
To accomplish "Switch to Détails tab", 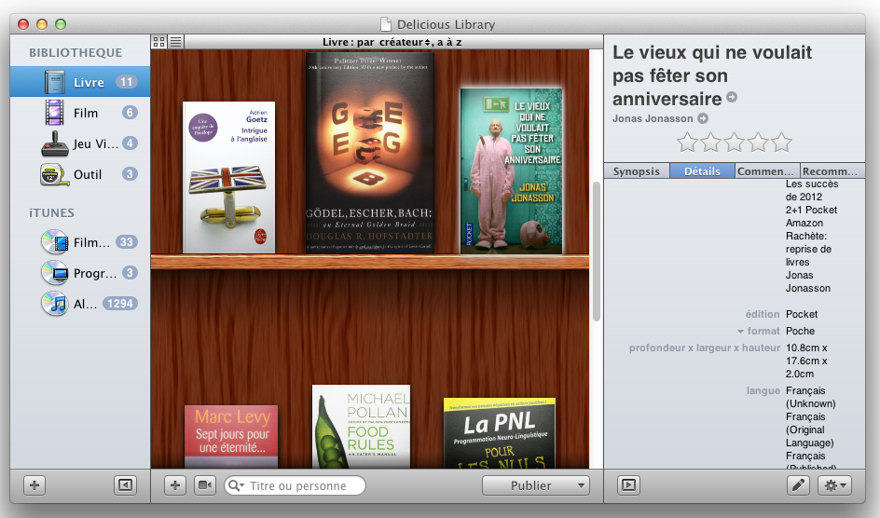I will pos(702,171).
